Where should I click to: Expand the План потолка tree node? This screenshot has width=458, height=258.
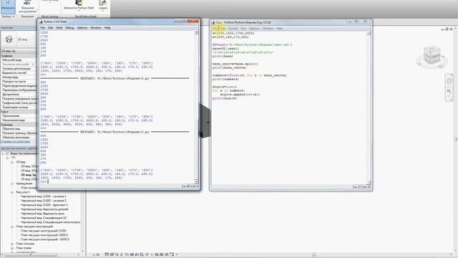click(12, 244)
